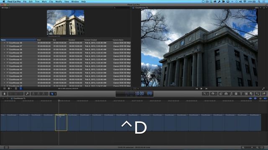Open the Keyword Editor key icon

coord(27,94)
